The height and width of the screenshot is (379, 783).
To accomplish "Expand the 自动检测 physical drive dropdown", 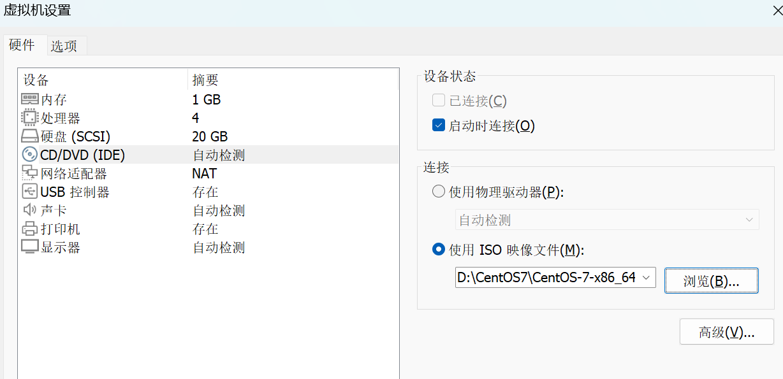I will [x=749, y=220].
